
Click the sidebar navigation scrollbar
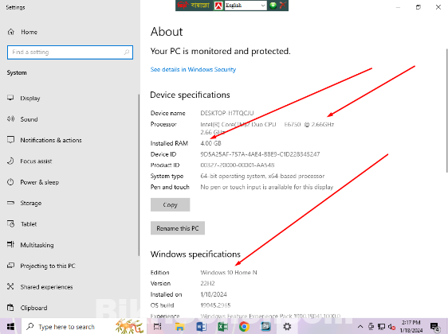click(140, 175)
